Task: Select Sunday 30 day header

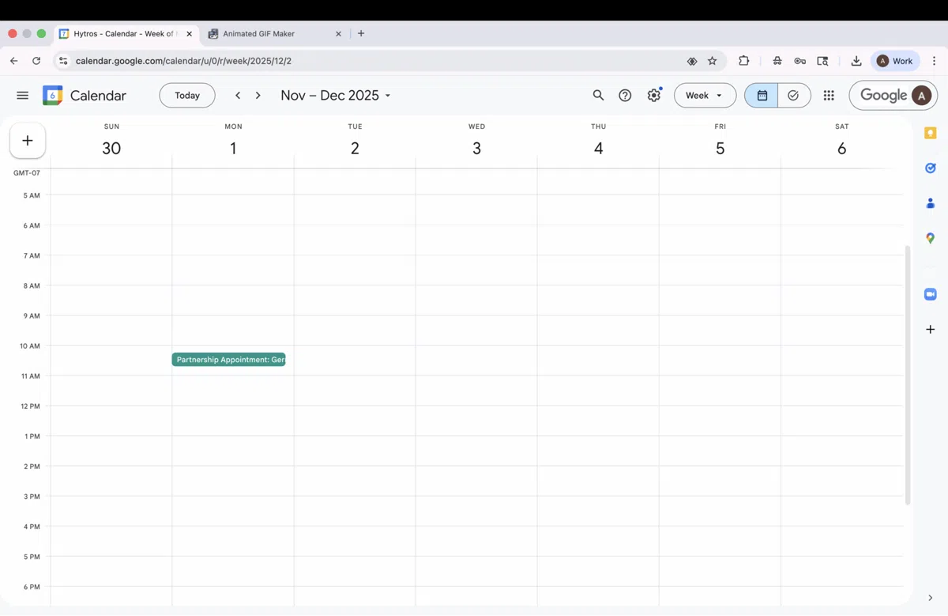Action: (111, 148)
